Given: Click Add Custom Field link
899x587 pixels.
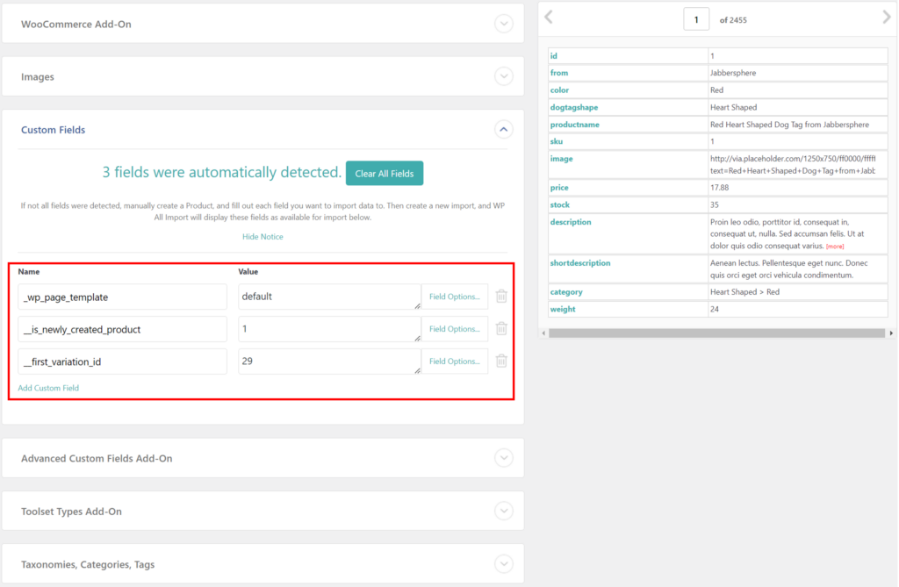Looking at the screenshot, I should (x=48, y=387).
